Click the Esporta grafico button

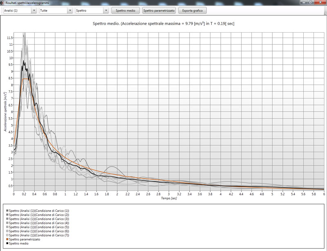[192, 11]
